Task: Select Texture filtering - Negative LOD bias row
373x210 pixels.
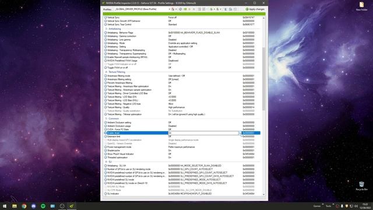Action: coord(182,104)
